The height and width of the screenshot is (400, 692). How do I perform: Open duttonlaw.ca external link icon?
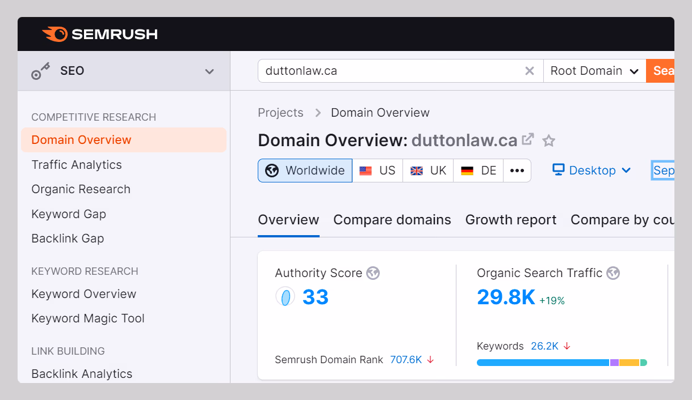[528, 139]
